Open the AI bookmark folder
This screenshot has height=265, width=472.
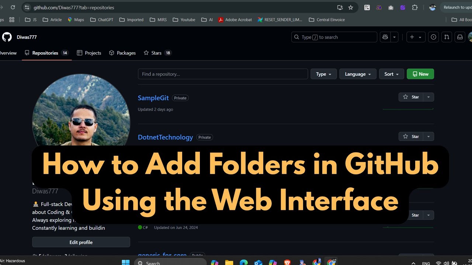pos(207,20)
